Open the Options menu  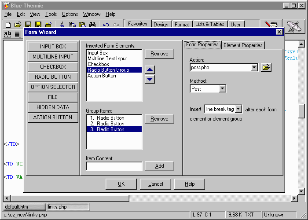click(x=70, y=14)
